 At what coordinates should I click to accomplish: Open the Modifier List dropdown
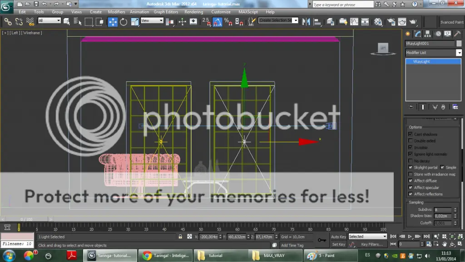pyautogui.click(x=460, y=53)
